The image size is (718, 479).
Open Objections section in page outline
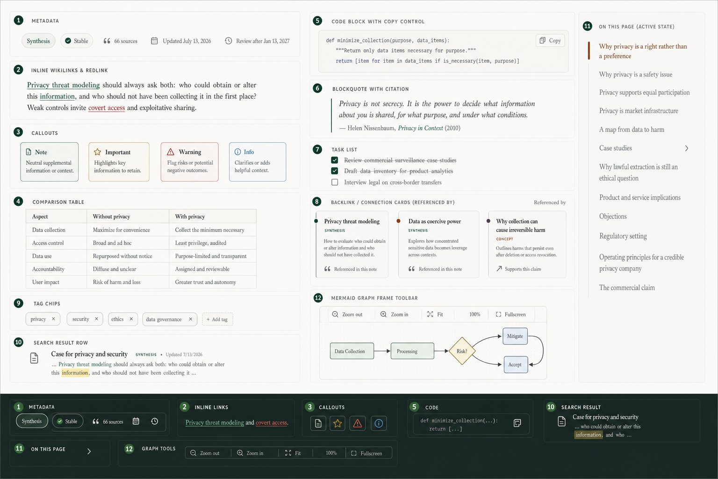tap(613, 217)
